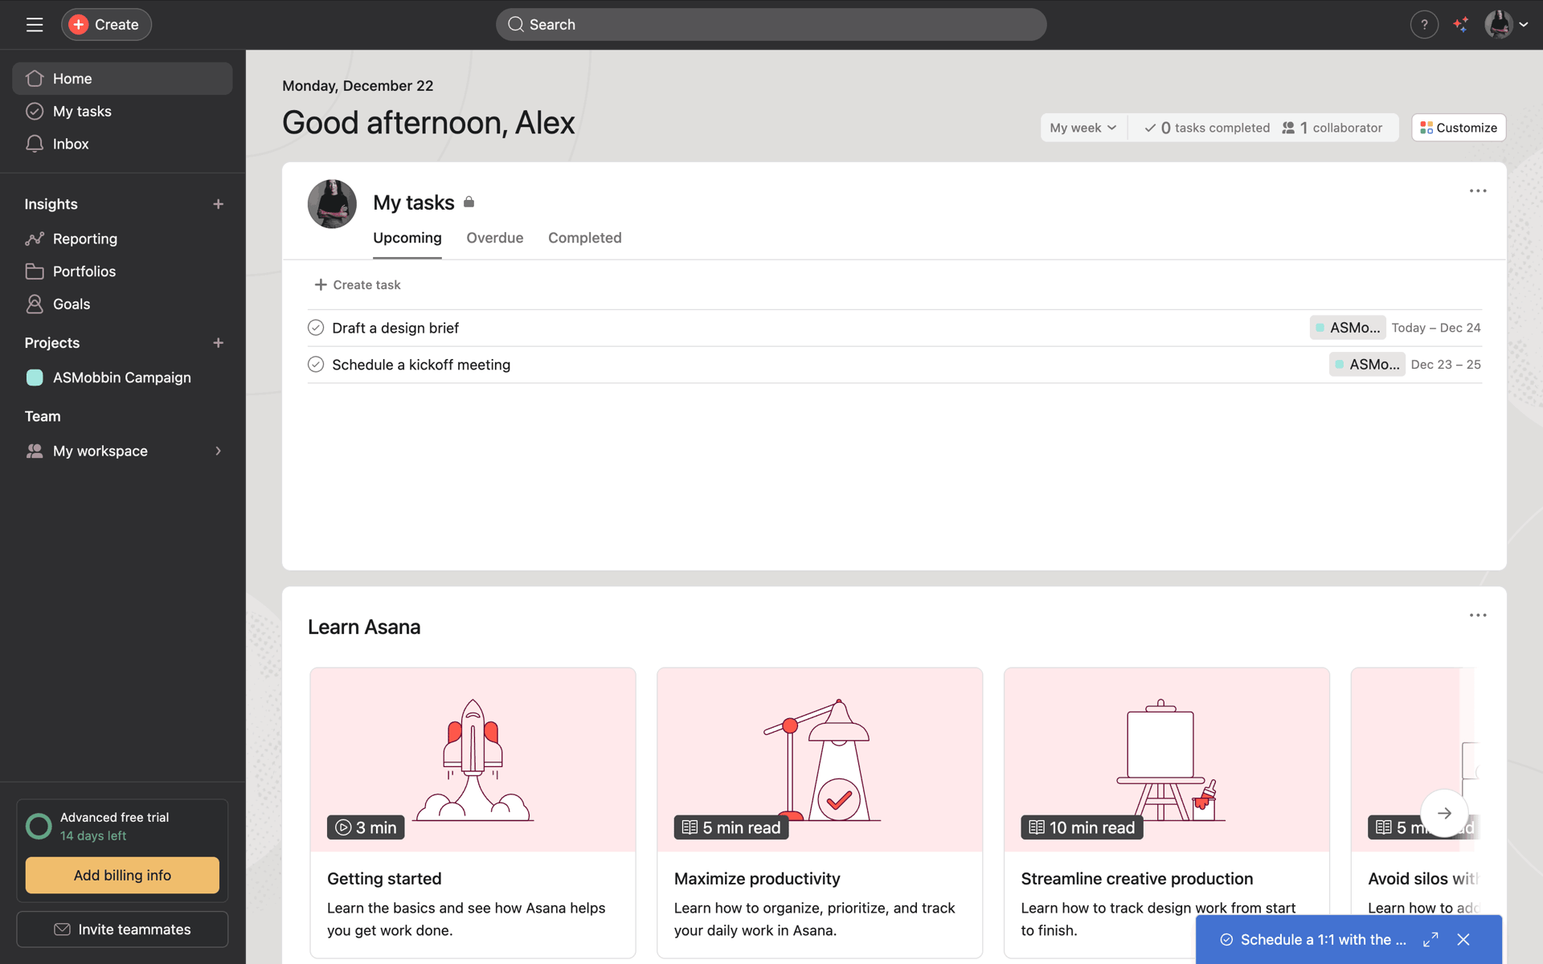The image size is (1543, 964).
Task: Open the Draft a design brief task
Action: [x=395, y=328]
